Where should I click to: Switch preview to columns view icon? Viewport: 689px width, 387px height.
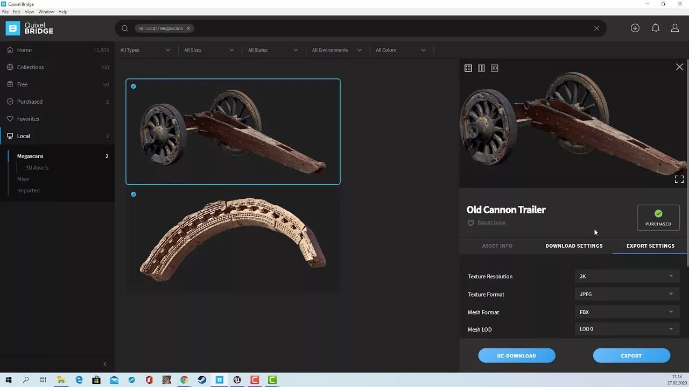click(481, 68)
